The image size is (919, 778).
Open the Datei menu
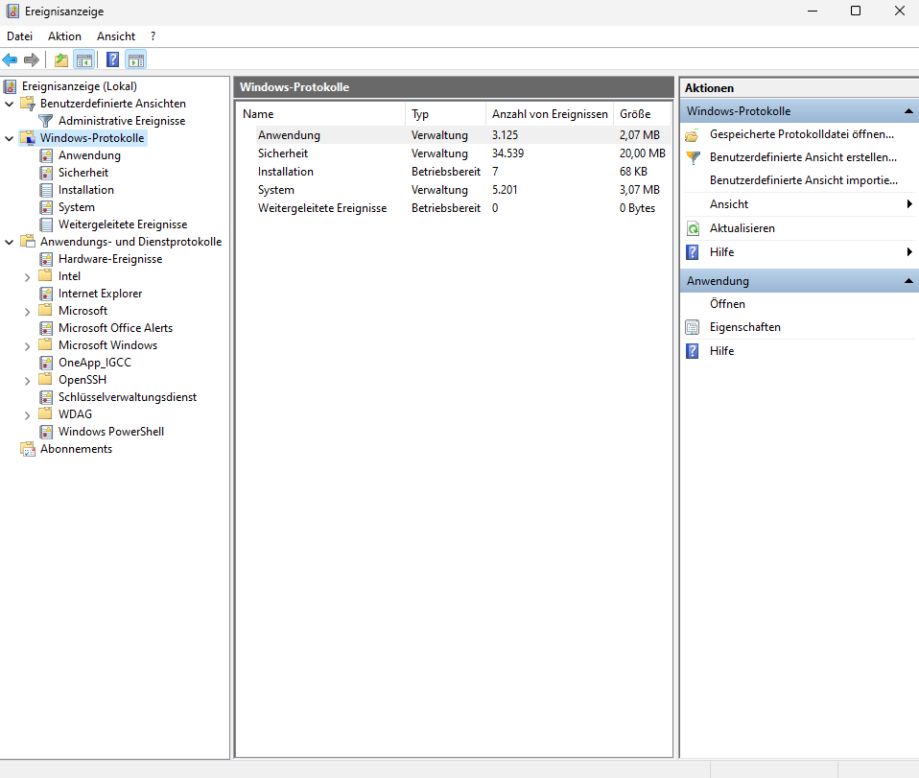(x=19, y=36)
